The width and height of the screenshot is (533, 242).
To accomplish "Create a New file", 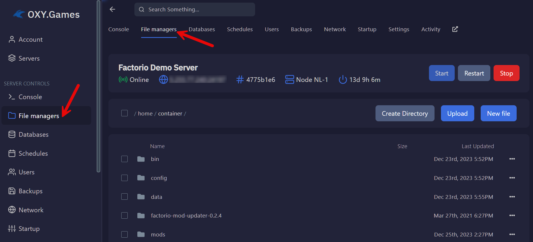I will click(499, 113).
